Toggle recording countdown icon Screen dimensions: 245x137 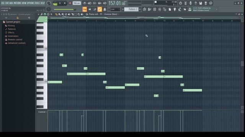(95, 3)
